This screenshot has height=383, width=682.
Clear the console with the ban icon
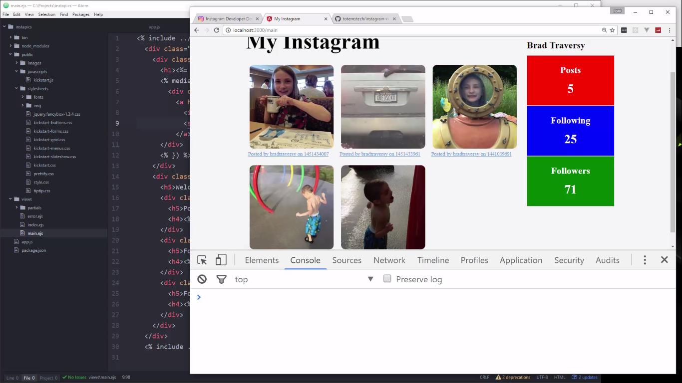click(202, 279)
